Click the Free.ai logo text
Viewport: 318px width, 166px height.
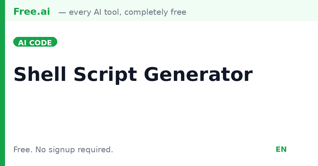point(32,12)
